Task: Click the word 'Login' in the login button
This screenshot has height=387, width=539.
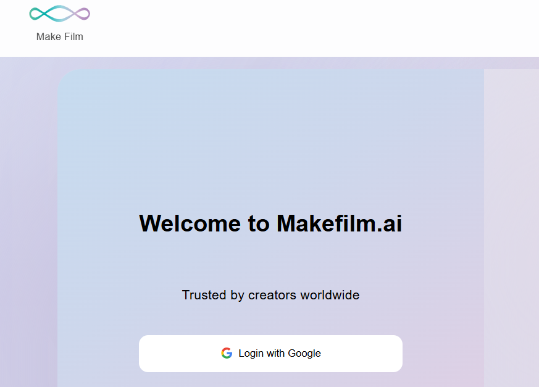Action: [251, 353]
